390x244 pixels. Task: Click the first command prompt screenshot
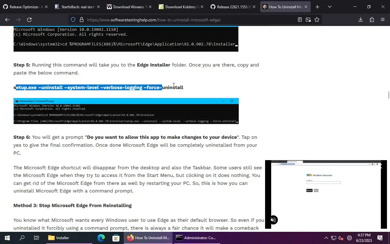(126, 39)
